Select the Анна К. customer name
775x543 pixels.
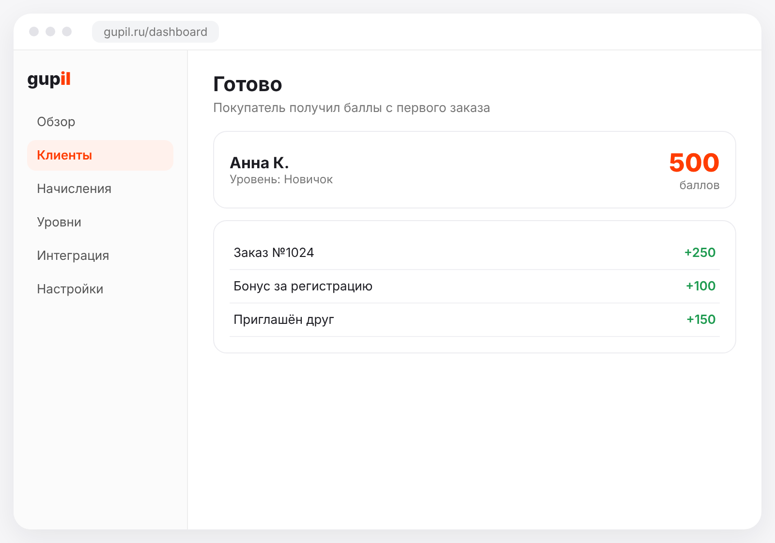[259, 163]
